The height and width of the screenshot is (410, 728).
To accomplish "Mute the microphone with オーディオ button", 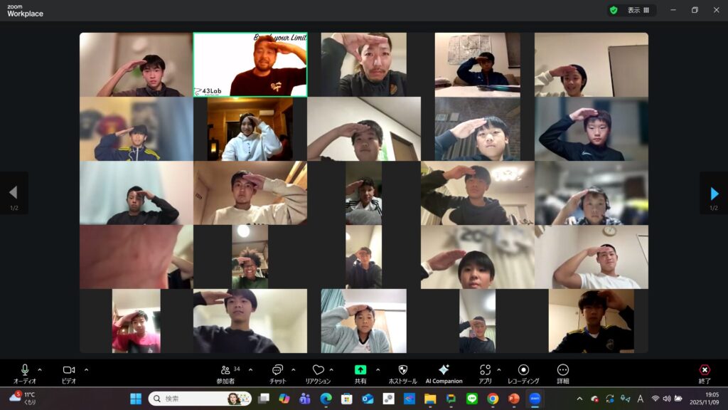I will (25, 370).
